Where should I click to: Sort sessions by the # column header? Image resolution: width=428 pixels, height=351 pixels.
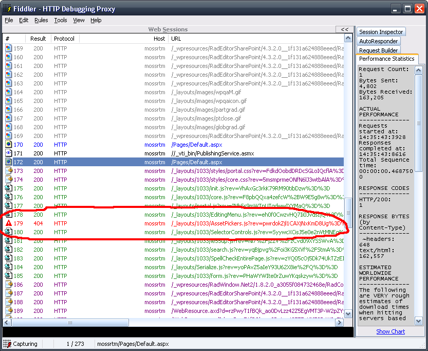pos(14,39)
